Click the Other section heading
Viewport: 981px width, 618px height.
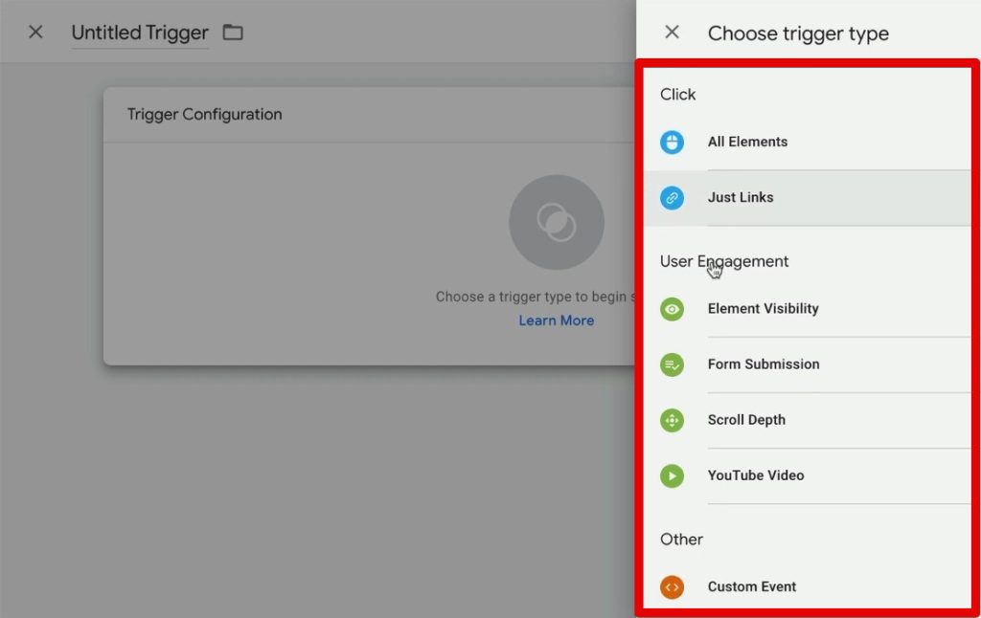[681, 540]
